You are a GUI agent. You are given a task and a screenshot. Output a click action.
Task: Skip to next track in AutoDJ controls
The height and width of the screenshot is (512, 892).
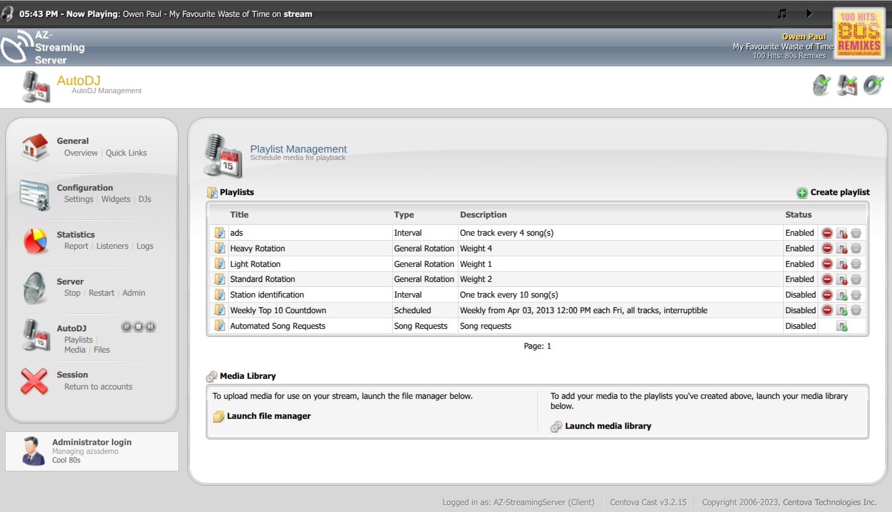pyautogui.click(x=151, y=327)
